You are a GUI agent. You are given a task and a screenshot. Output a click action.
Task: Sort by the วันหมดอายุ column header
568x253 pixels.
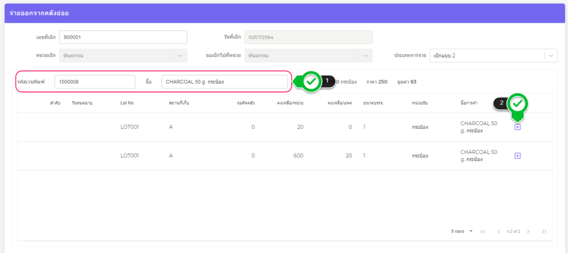(82, 103)
